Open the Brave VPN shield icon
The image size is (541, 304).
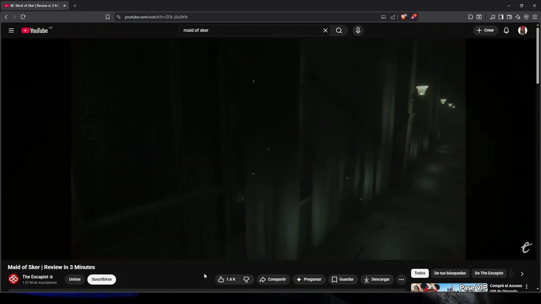[x=526, y=17]
